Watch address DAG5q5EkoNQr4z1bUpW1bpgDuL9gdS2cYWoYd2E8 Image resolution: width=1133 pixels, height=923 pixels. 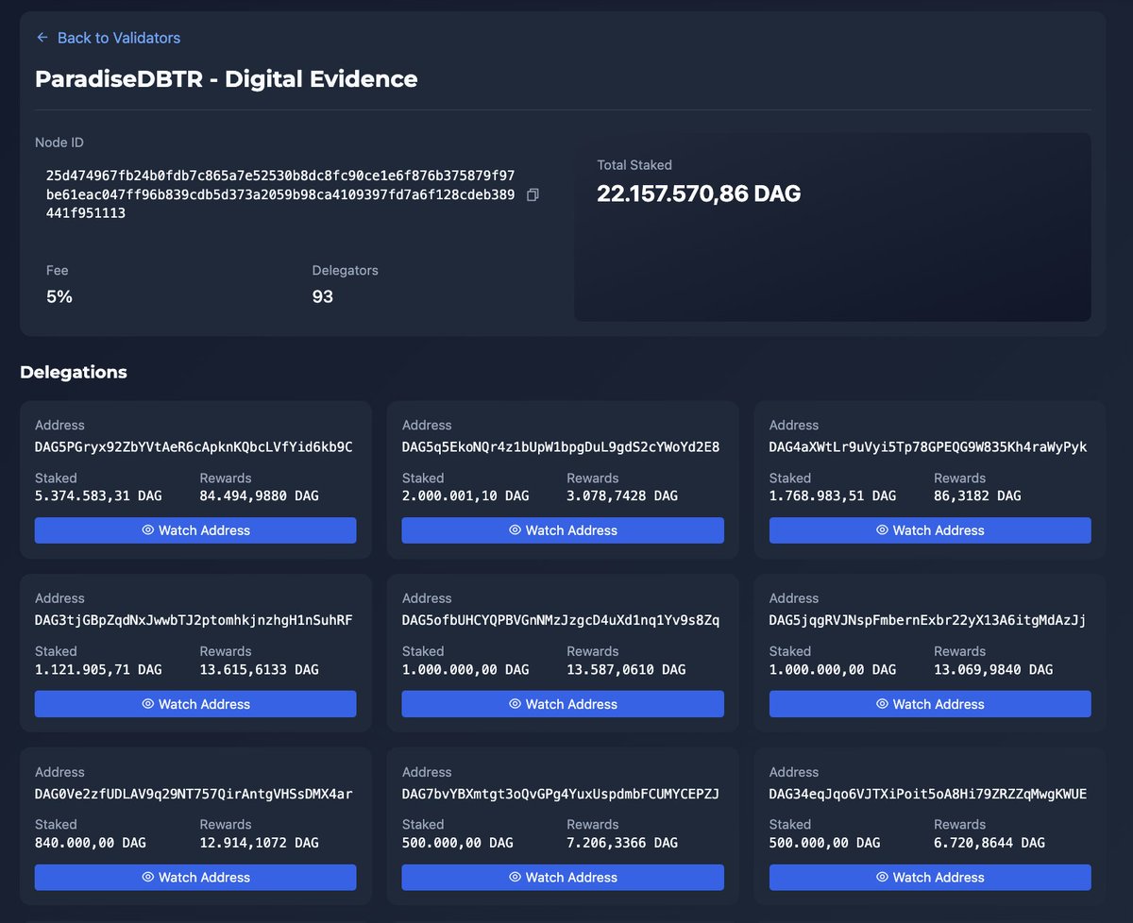coord(563,530)
